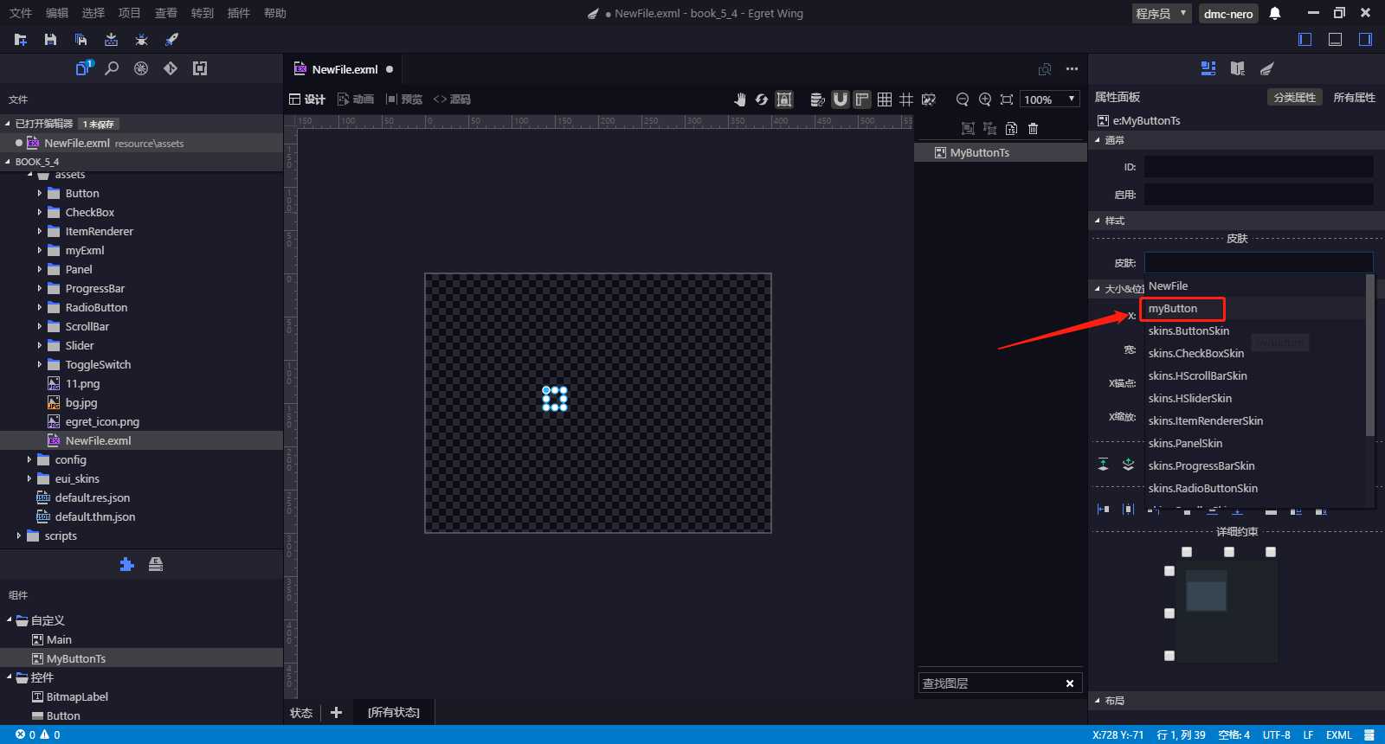Save the current file with the floppy icon
The height and width of the screenshot is (744, 1385).
point(50,40)
